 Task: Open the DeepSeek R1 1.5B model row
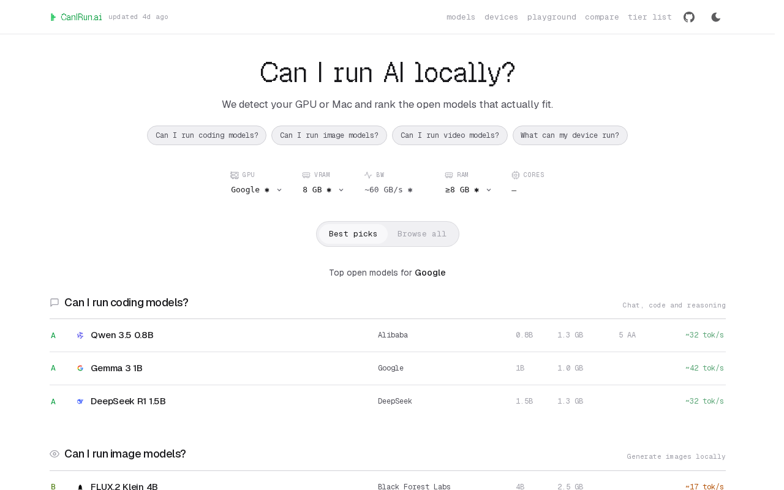point(388,401)
